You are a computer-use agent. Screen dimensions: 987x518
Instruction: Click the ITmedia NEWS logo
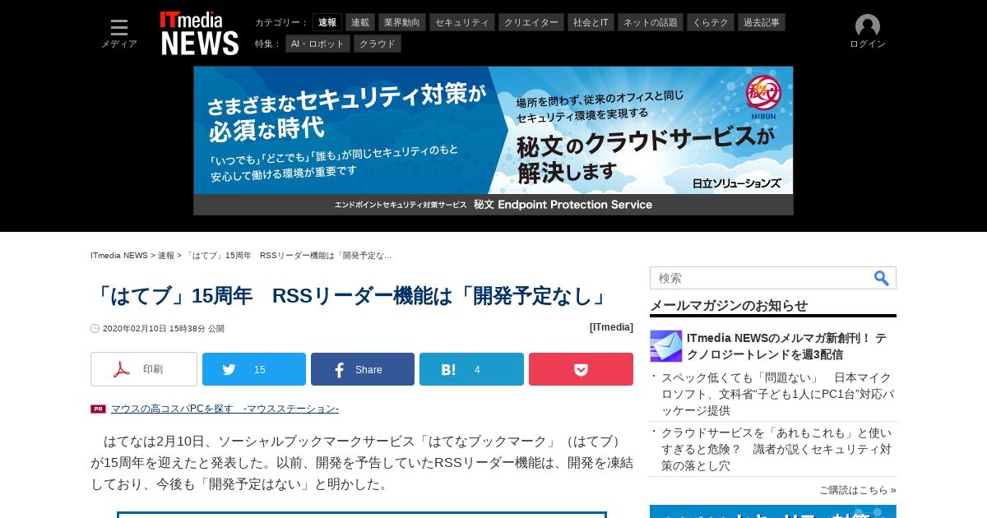[x=200, y=34]
